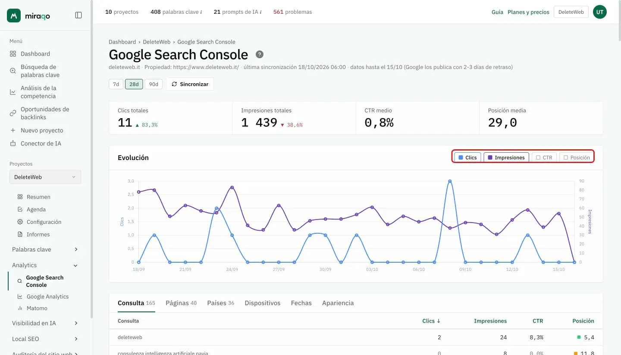Select the 28d time range
Image resolution: width=621 pixels, height=355 pixels.
[x=134, y=84]
